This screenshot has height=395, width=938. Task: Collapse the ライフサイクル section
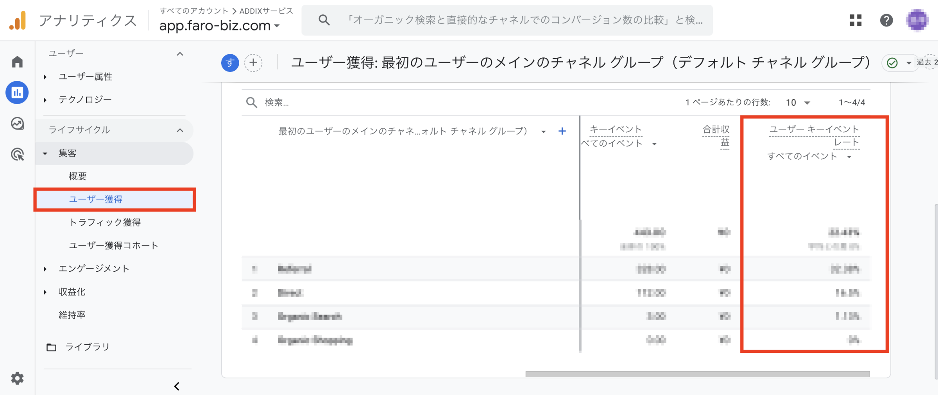[x=180, y=130]
